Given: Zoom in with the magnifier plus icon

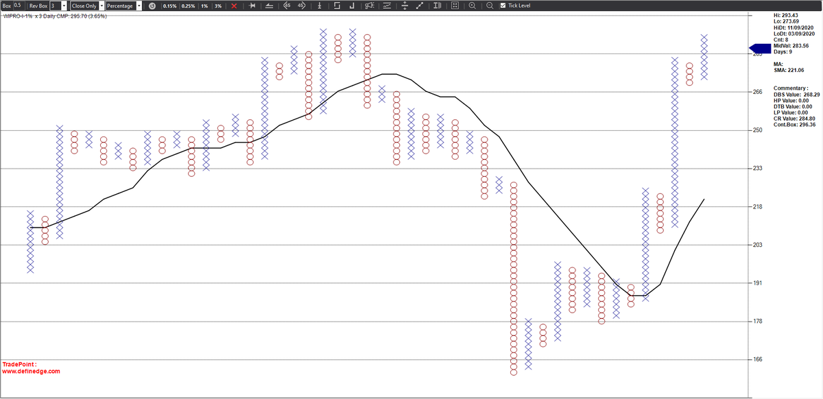Looking at the screenshot, I should pyautogui.click(x=473, y=5).
